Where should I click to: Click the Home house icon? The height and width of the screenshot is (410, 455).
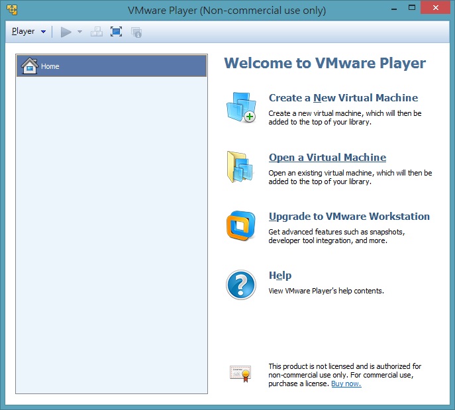click(30, 66)
